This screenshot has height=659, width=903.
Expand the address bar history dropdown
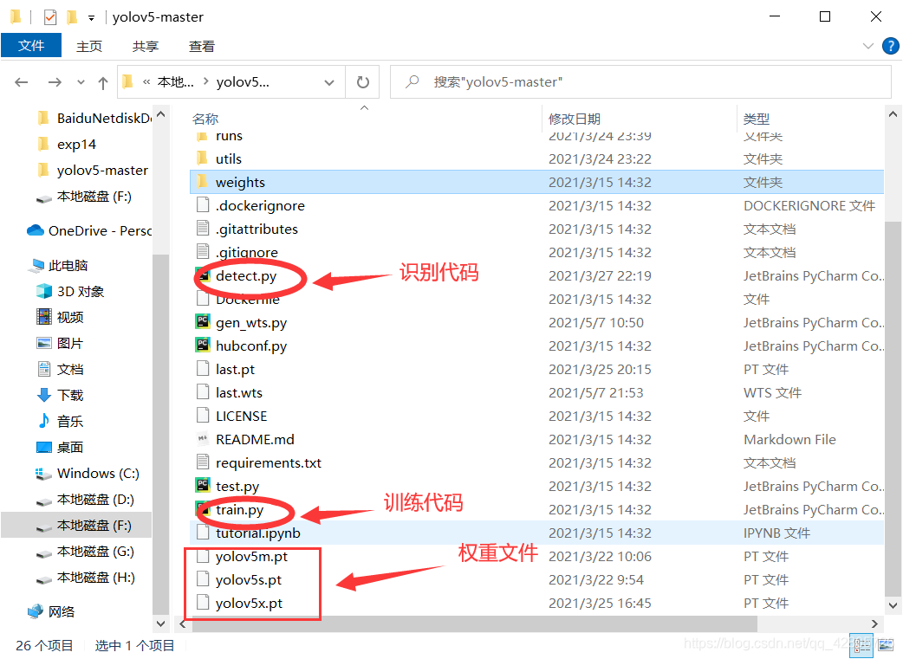pos(329,82)
